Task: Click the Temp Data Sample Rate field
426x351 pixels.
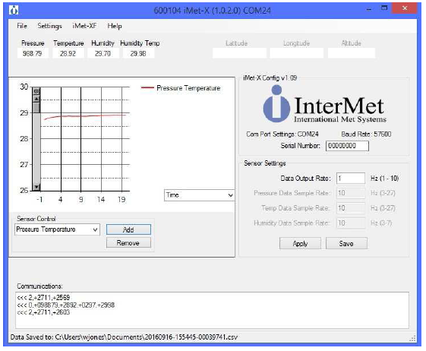Action: [351, 208]
